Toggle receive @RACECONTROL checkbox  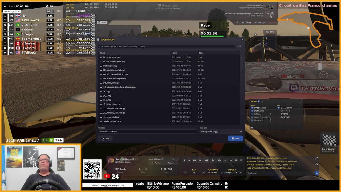tap(252, 117)
